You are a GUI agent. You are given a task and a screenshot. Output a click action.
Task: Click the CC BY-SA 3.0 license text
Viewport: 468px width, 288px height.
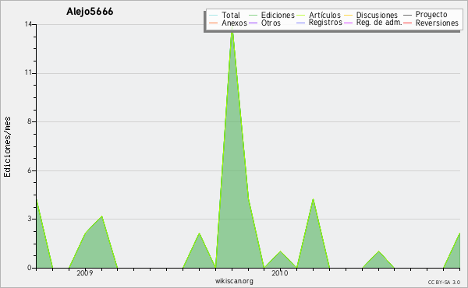pyautogui.click(x=444, y=283)
